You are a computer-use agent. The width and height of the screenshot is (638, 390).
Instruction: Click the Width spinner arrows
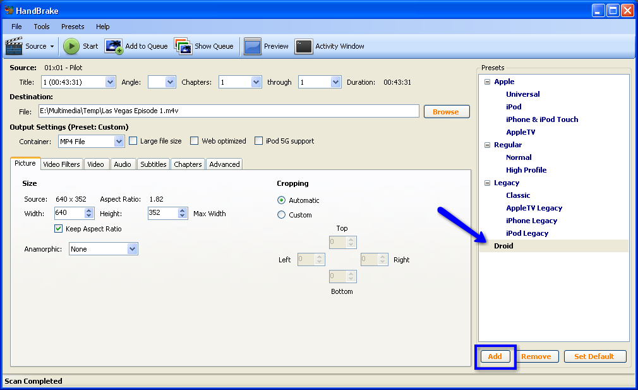89,213
